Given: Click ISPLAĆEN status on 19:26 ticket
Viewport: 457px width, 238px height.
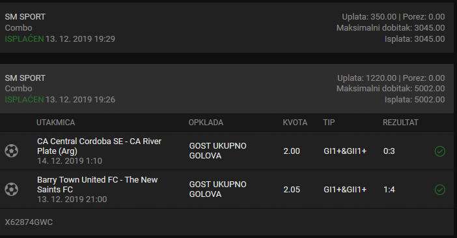Looking at the screenshot, I should [x=24, y=100].
